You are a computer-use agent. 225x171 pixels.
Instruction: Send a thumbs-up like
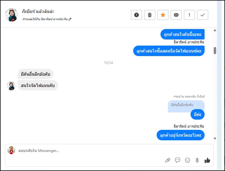tap(207, 160)
